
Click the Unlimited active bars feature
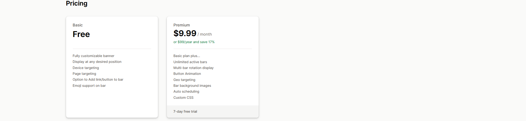coord(190,62)
